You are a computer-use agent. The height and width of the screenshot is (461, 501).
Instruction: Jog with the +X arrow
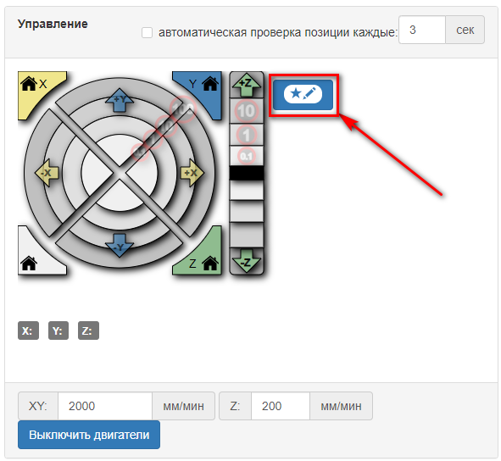click(192, 173)
